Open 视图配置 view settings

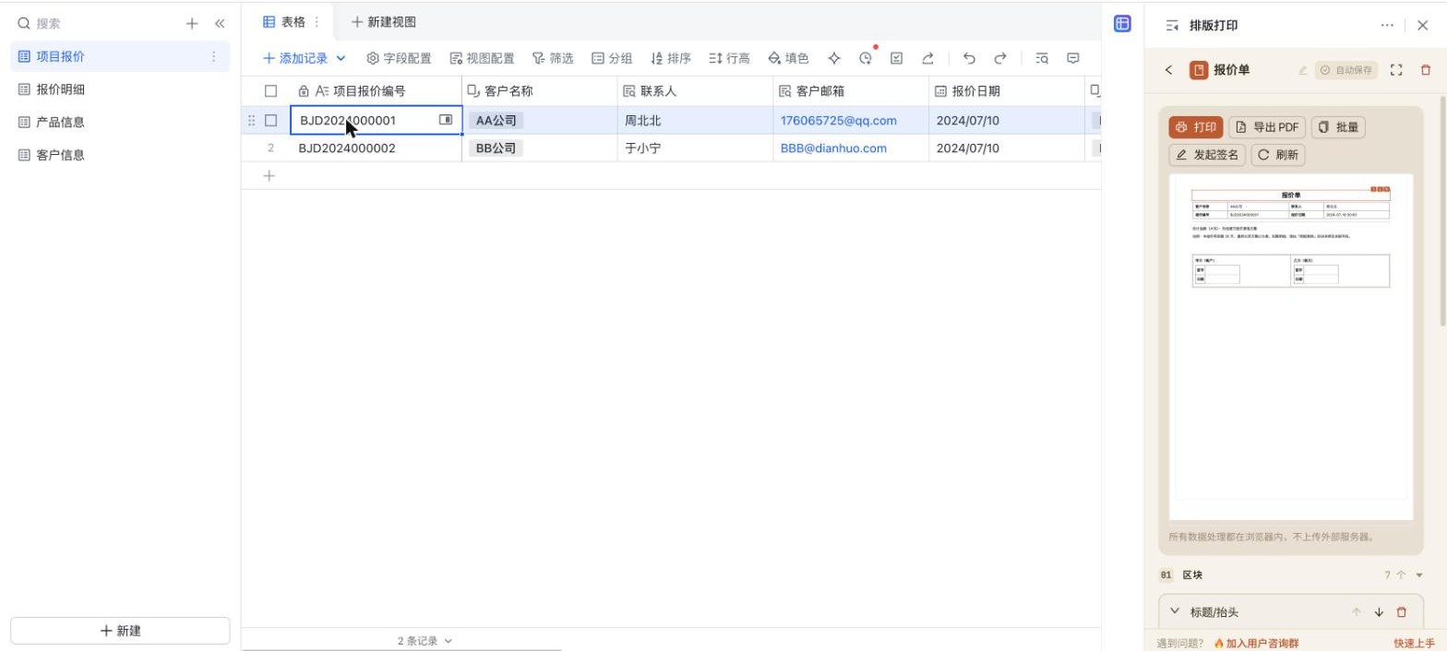482,58
